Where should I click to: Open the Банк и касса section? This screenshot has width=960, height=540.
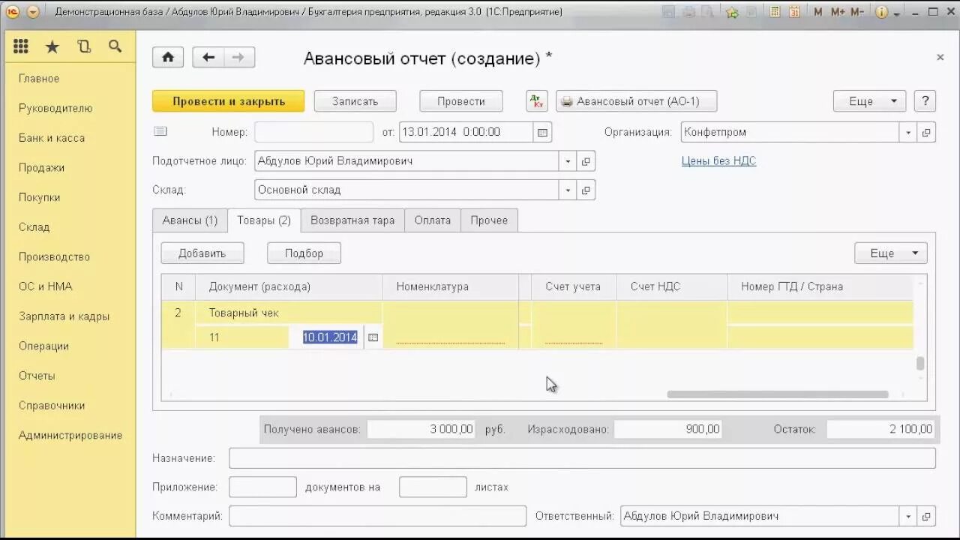coord(52,138)
